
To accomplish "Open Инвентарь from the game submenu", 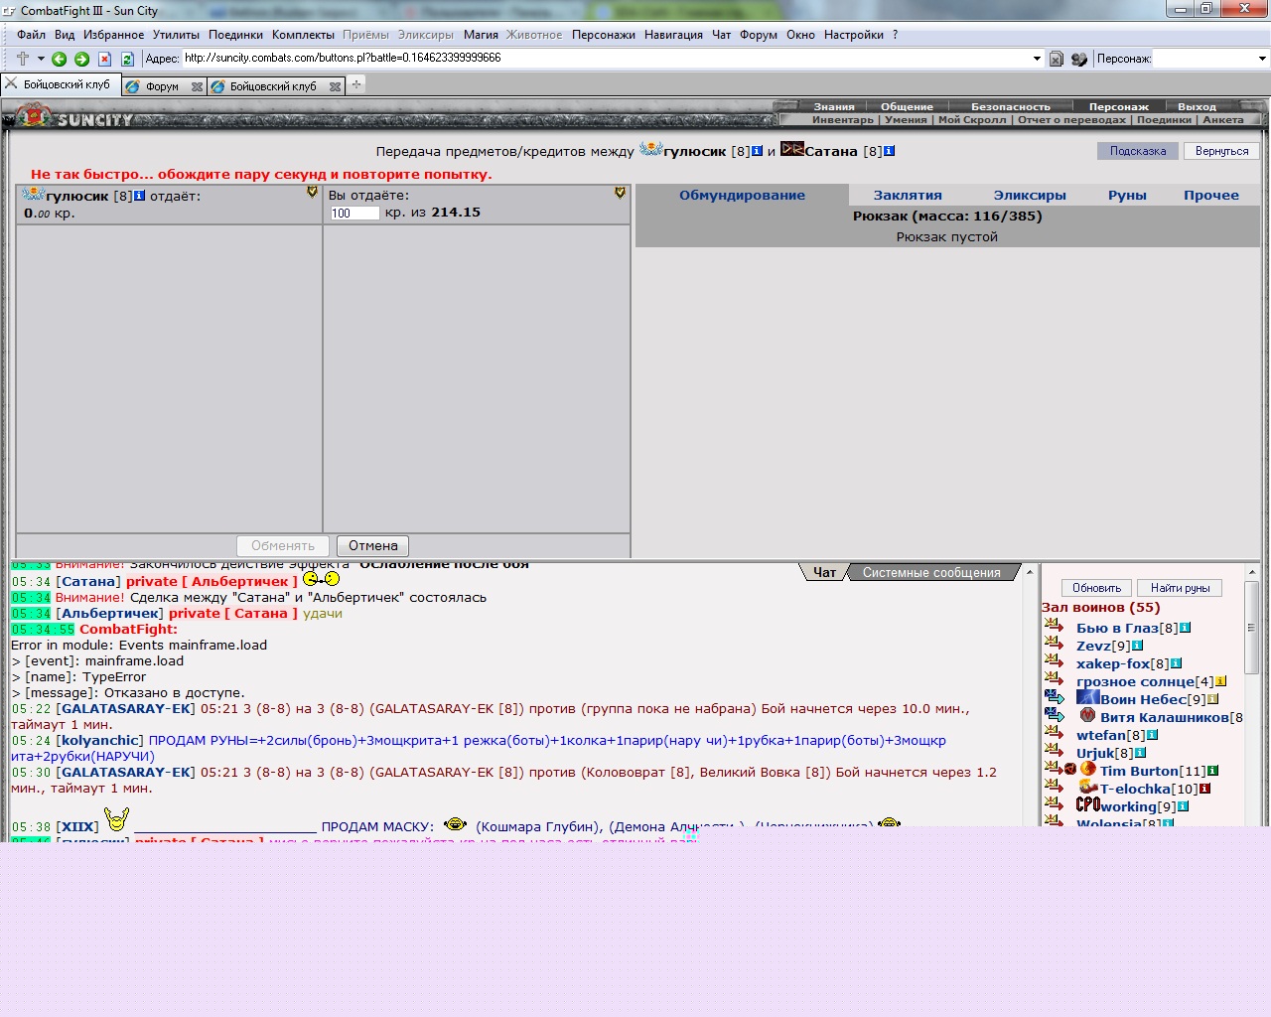I will coord(842,119).
